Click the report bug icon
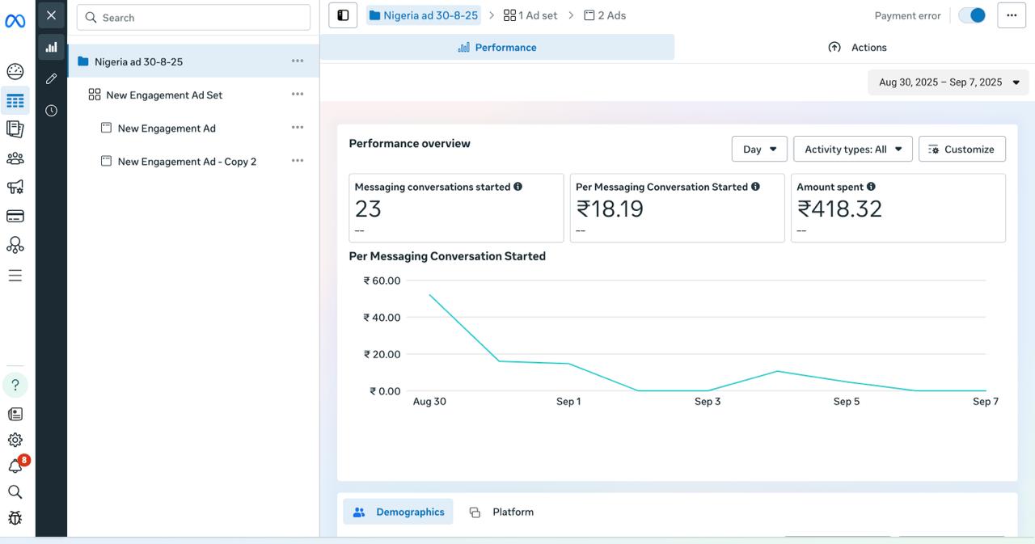The width and height of the screenshot is (1035, 544). tap(15, 518)
